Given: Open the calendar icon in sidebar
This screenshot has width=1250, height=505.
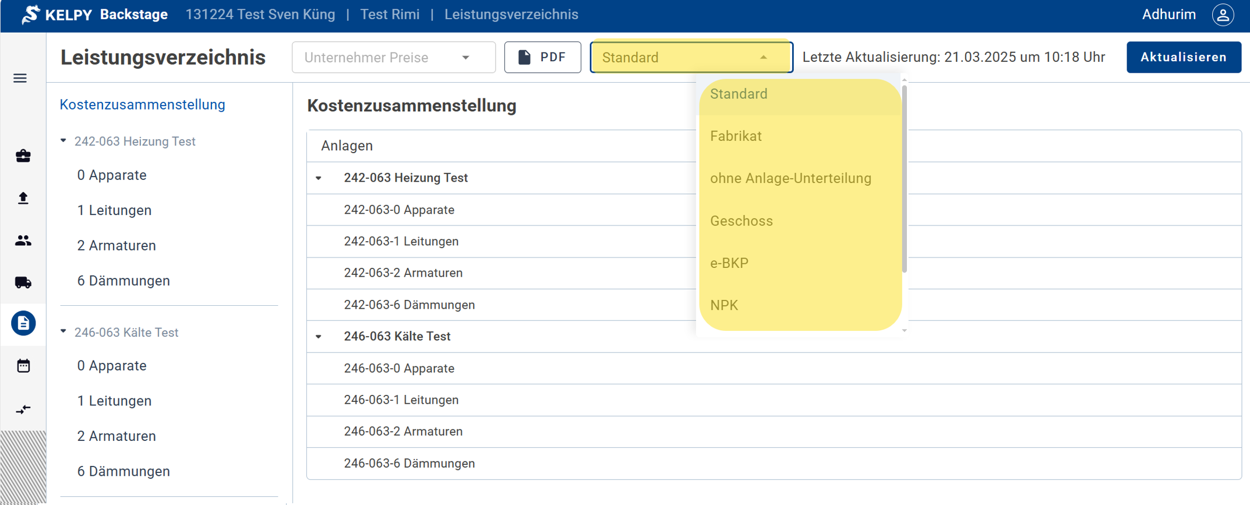Looking at the screenshot, I should [23, 366].
